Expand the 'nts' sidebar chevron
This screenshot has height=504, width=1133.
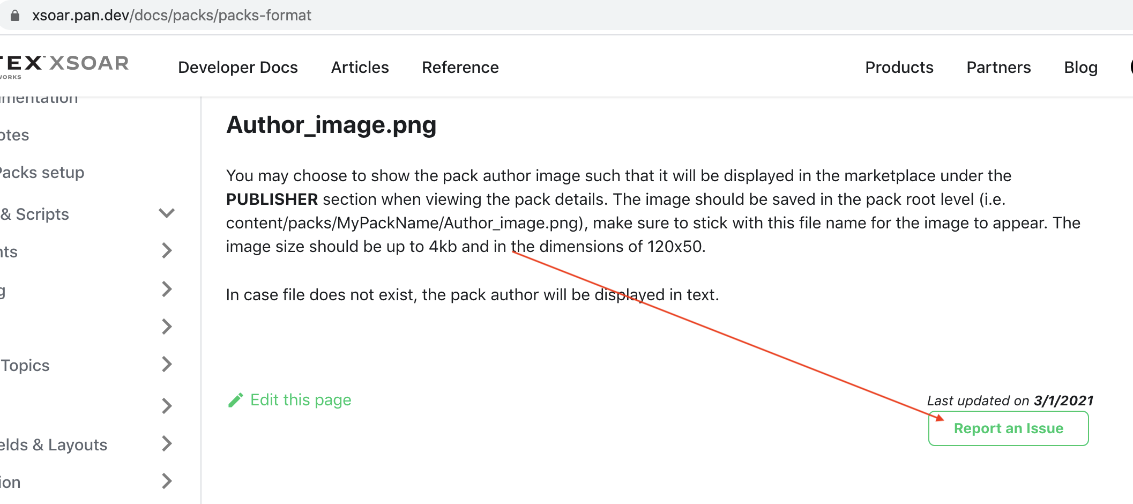coord(167,251)
